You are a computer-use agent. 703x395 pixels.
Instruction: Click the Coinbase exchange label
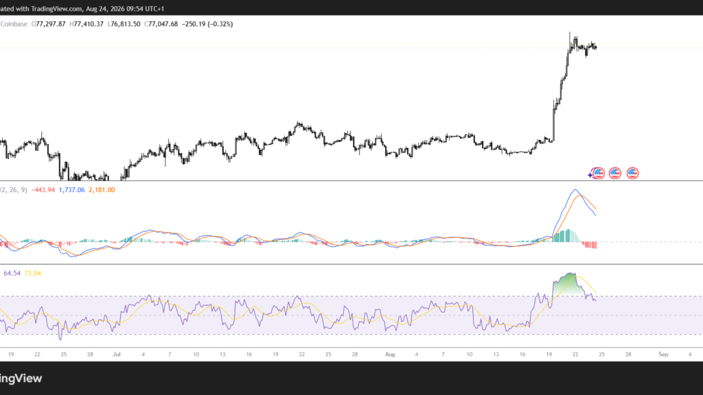pyautogui.click(x=14, y=24)
